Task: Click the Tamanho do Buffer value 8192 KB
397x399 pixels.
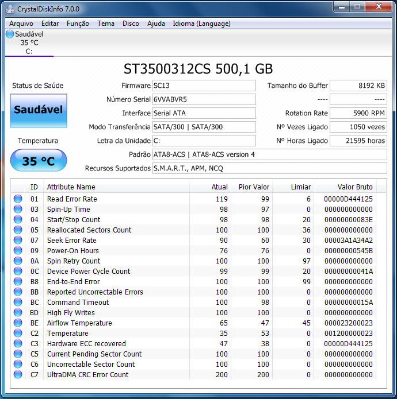Action: (358, 86)
